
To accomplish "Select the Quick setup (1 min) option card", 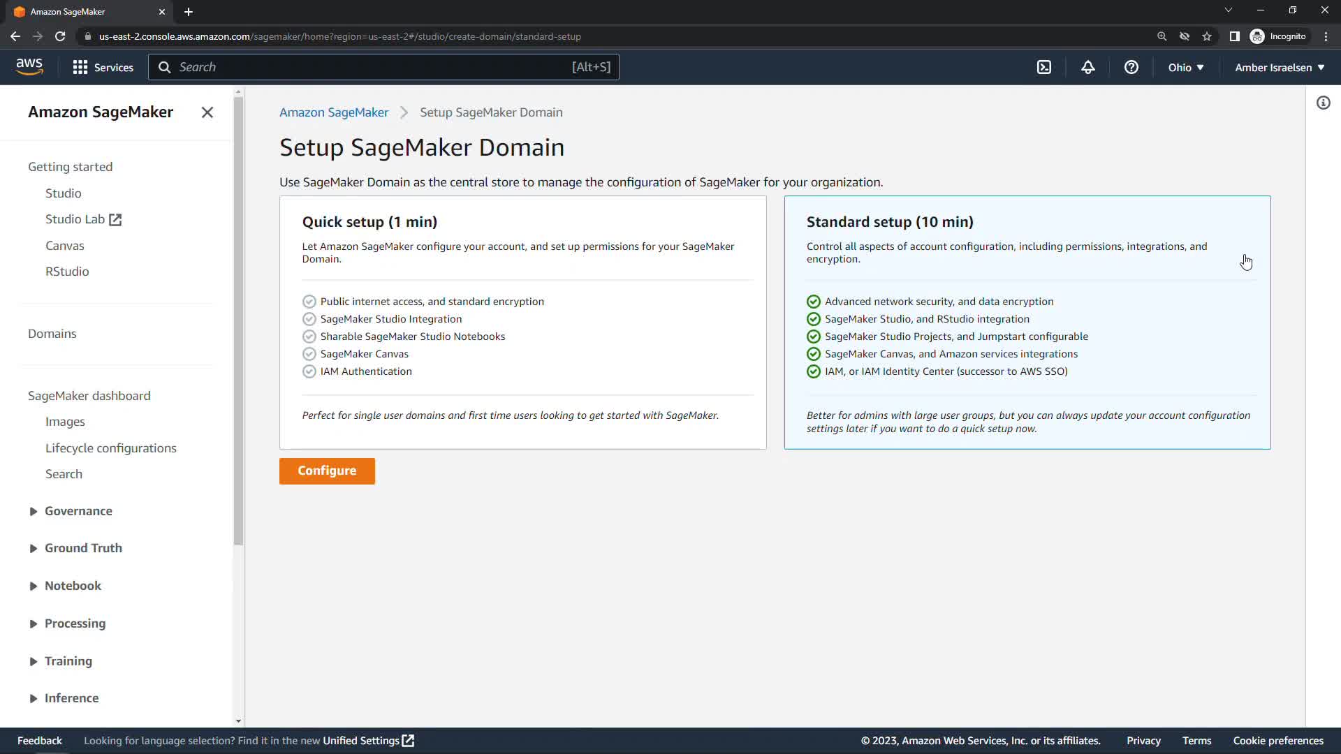I will click(522, 321).
